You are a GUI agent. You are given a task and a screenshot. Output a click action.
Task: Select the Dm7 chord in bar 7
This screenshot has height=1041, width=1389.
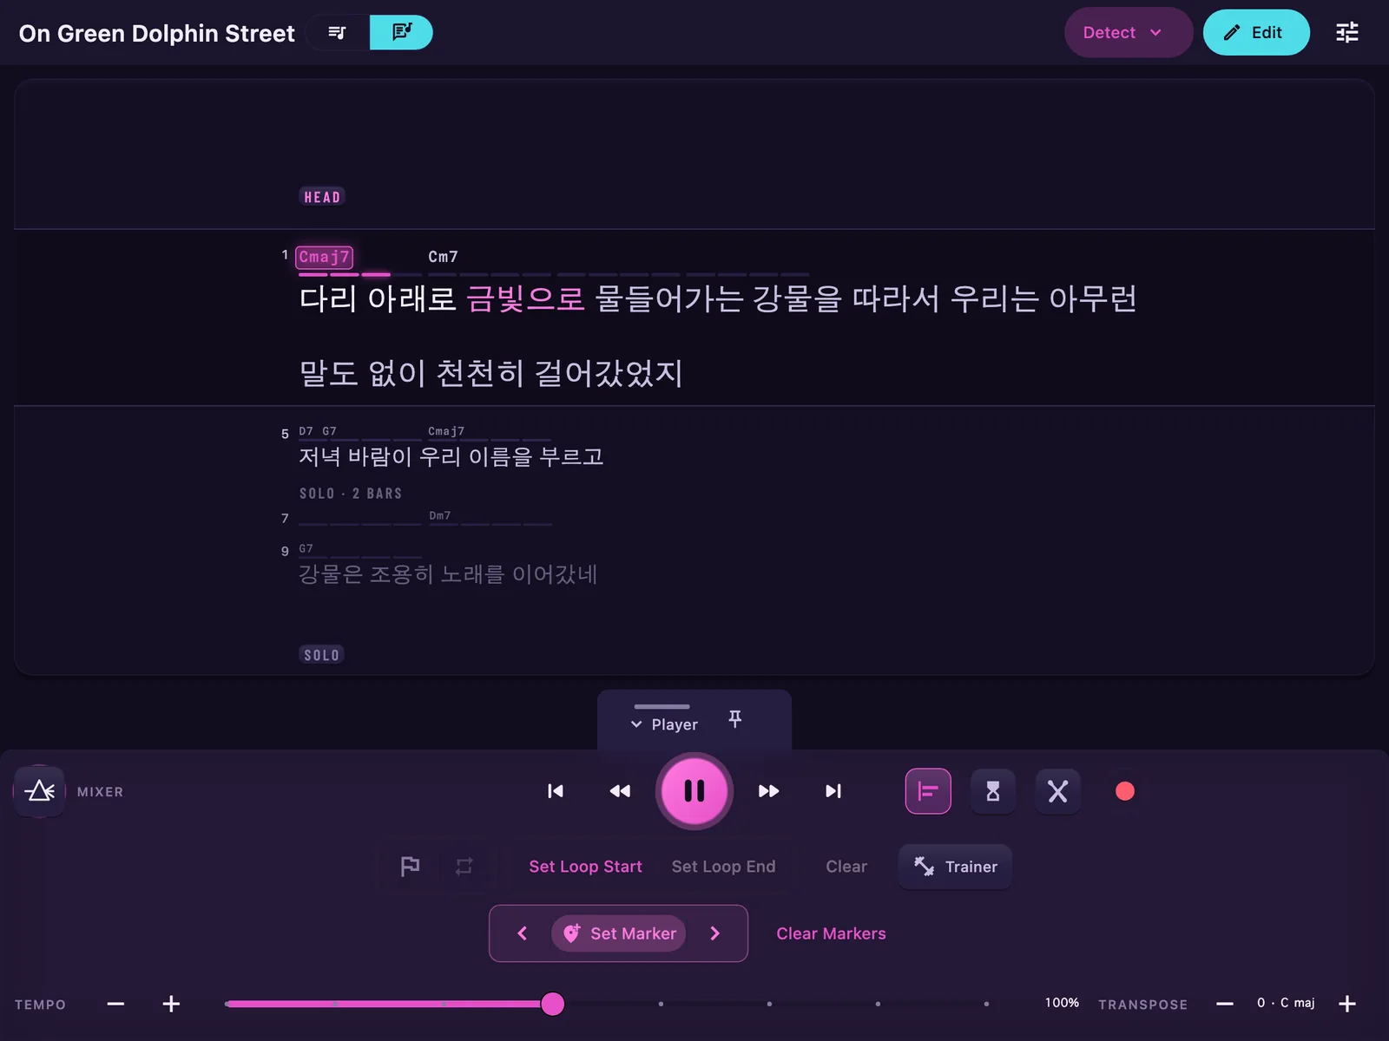pos(440,515)
